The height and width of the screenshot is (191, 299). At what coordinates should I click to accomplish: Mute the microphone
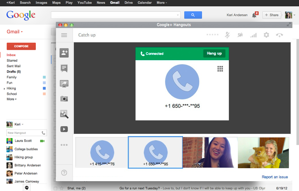tap(227, 35)
